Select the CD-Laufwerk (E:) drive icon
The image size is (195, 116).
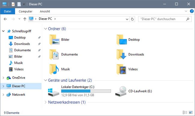(x=121, y=91)
